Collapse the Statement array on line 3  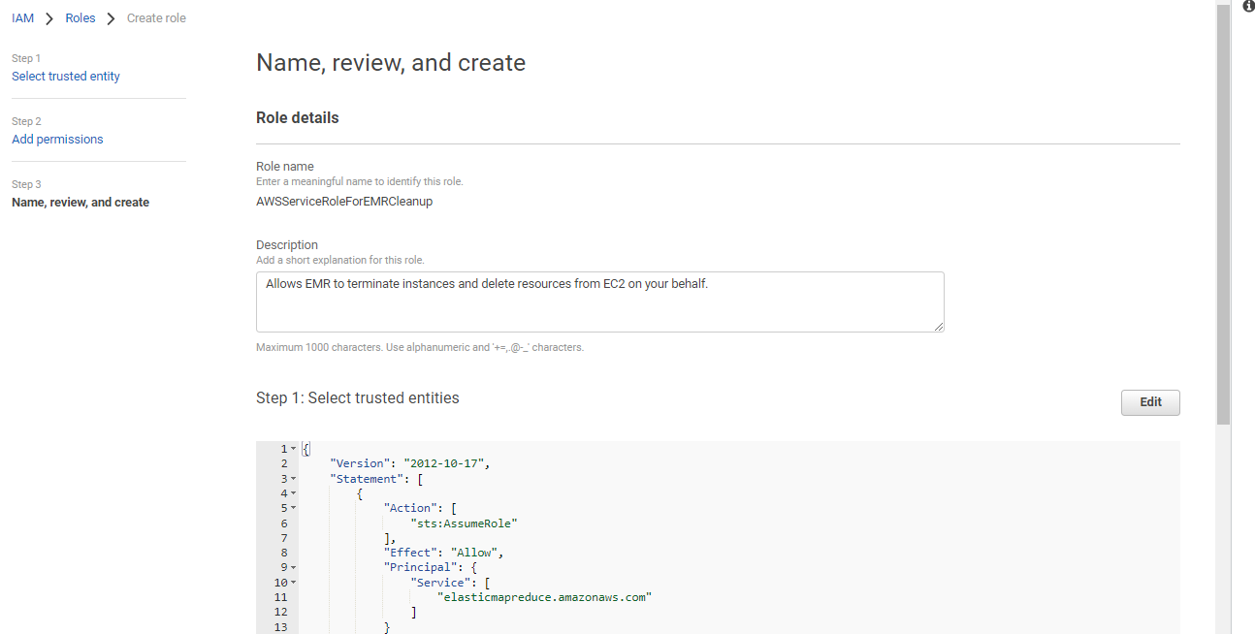[x=293, y=478]
